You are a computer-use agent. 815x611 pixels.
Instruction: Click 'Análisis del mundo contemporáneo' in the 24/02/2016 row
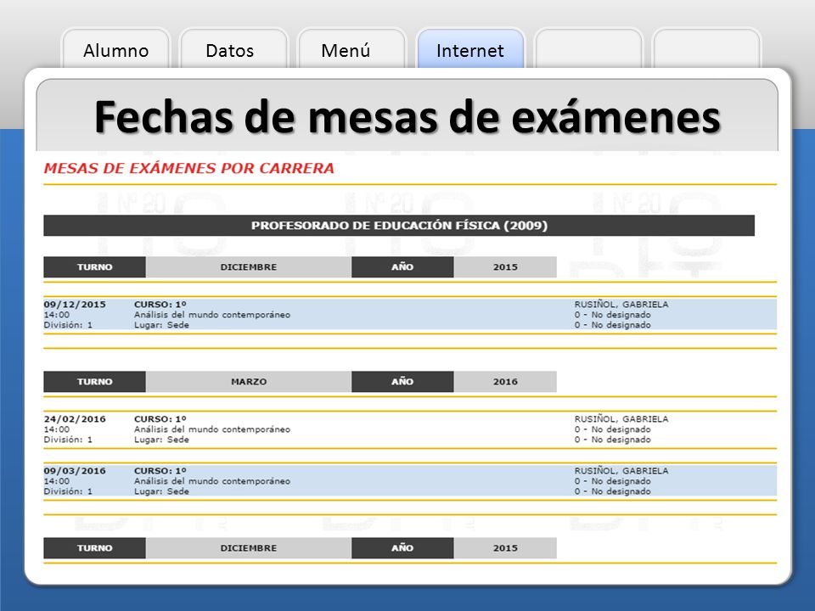(x=212, y=429)
